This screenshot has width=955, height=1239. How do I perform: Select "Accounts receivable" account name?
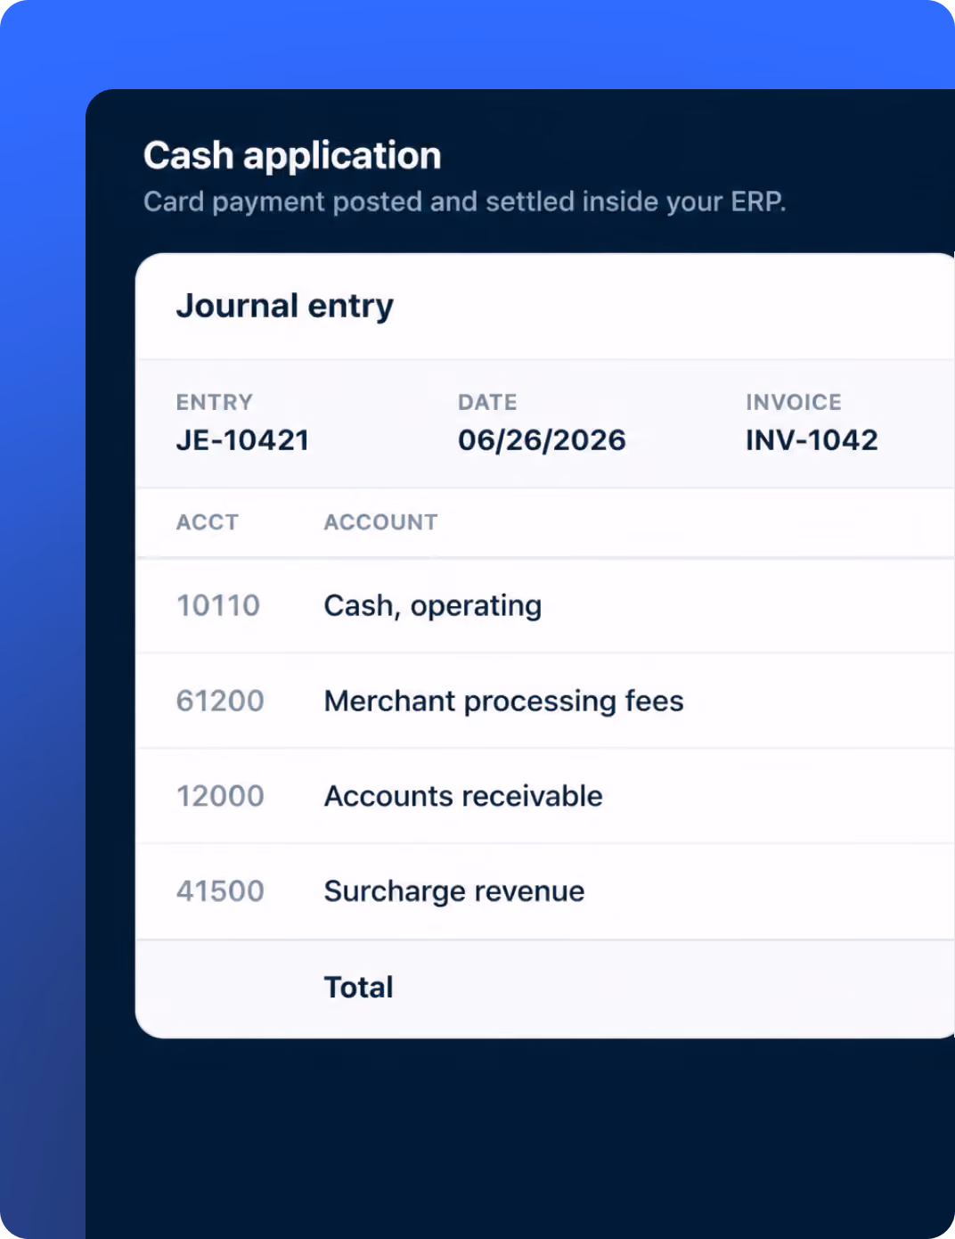click(463, 796)
